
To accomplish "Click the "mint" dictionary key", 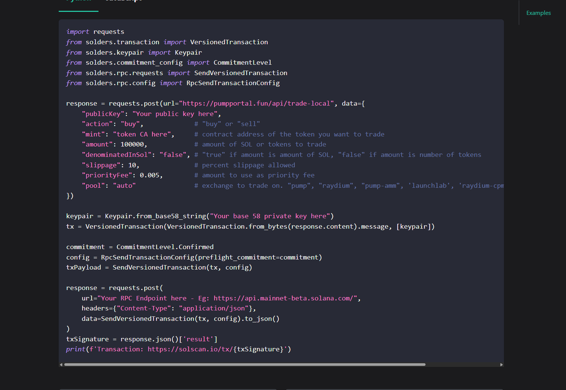I will pos(93,134).
